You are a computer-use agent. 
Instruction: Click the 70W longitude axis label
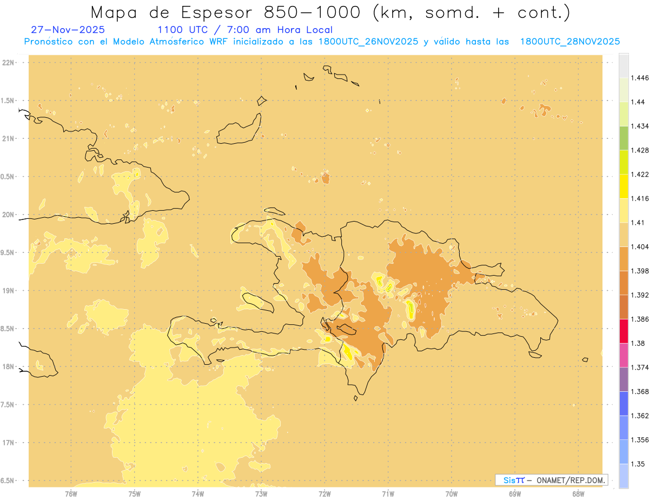(x=452, y=494)
